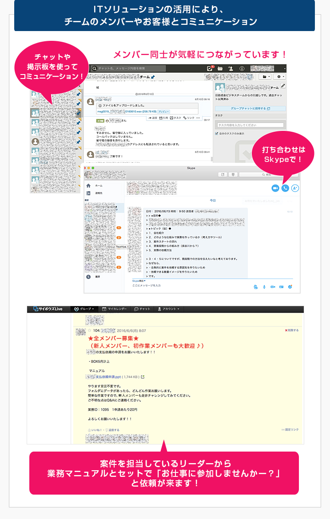Open the Skype Home (ホーム) section
Viewport: 330px width, 519px height.
(98, 185)
